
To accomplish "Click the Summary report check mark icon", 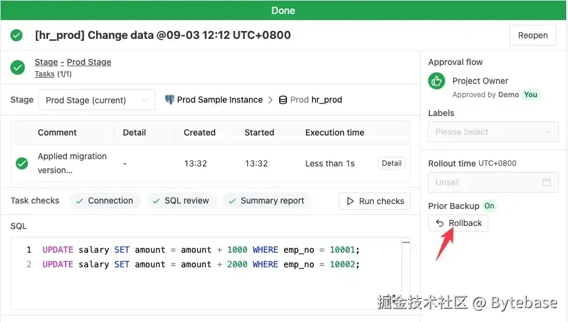I will tap(232, 201).
